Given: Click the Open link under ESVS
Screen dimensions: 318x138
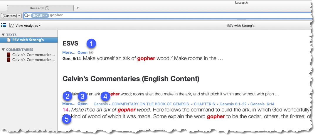Looking at the screenshot, I should [82, 53].
